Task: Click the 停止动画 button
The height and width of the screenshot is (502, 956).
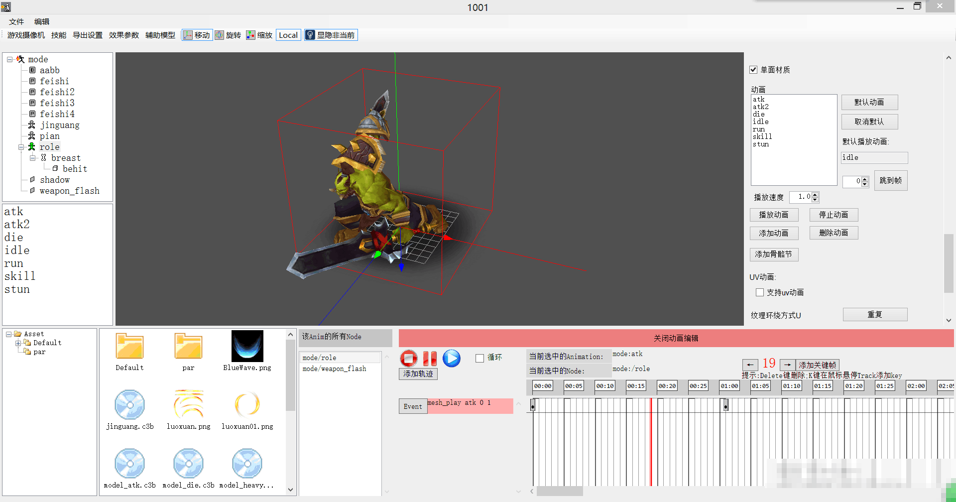Action: tap(834, 215)
